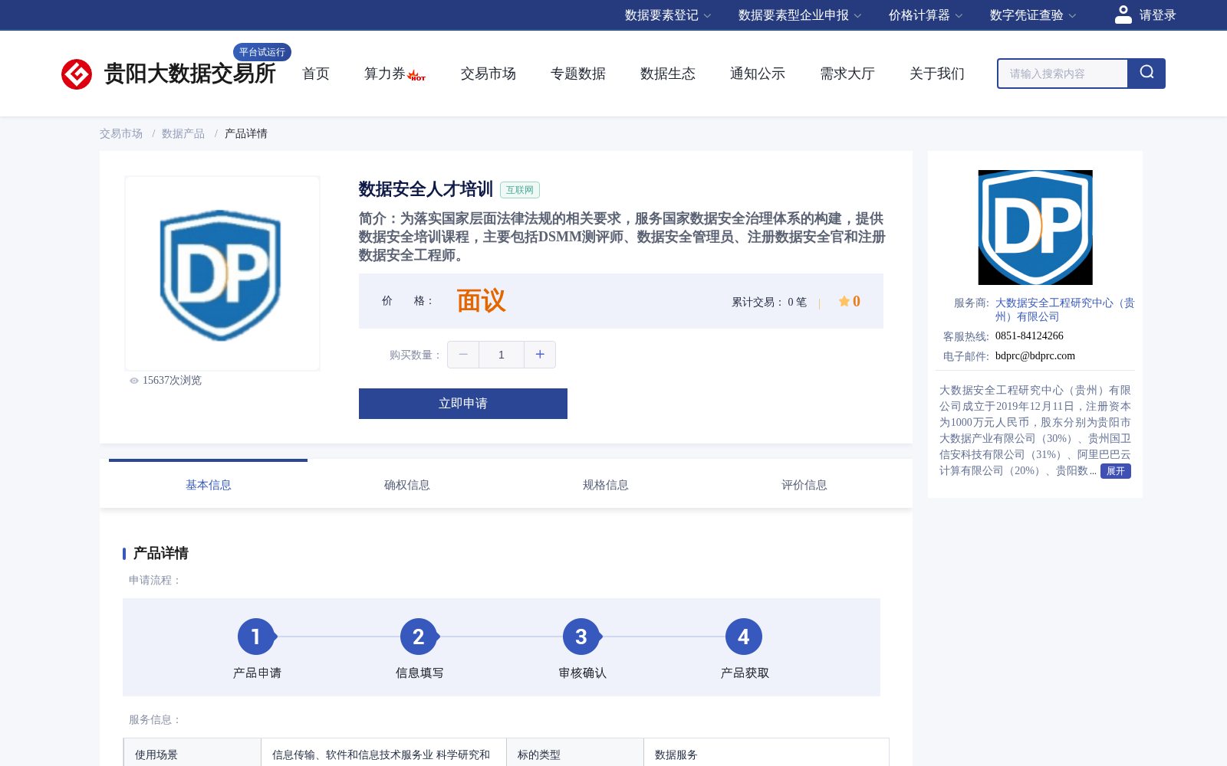
Task: Click the 数据产品 breadcrumb link
Action: point(183,133)
